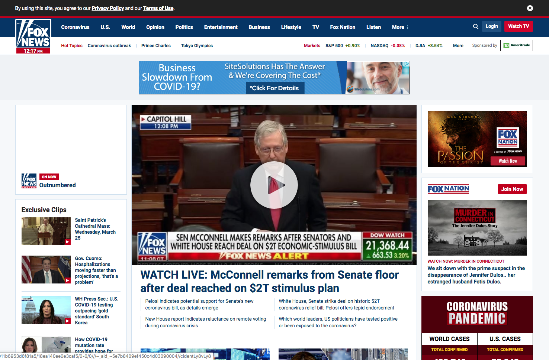Screen dimensions: 549x360
Task: Open the search icon in the navigation bar
Action: 475,26
